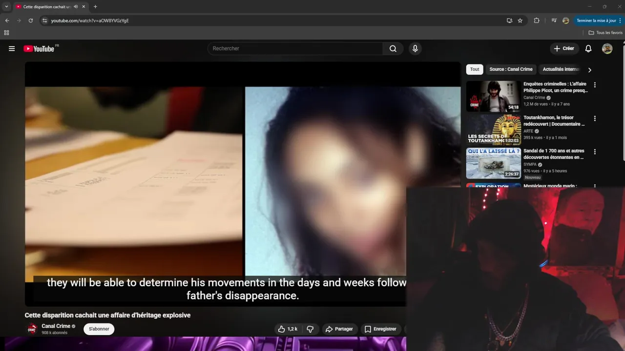Screen dimensions: 625x351
Task: Click the youtube.com URL in address bar
Action: coord(90,20)
